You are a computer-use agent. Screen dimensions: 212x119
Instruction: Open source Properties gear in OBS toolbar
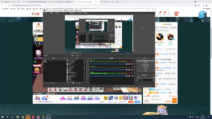click(x=73, y=56)
